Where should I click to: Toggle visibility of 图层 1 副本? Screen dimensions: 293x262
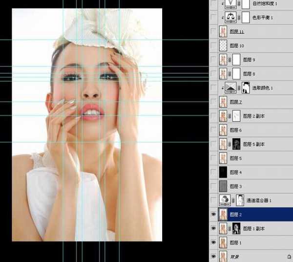pos(213,228)
